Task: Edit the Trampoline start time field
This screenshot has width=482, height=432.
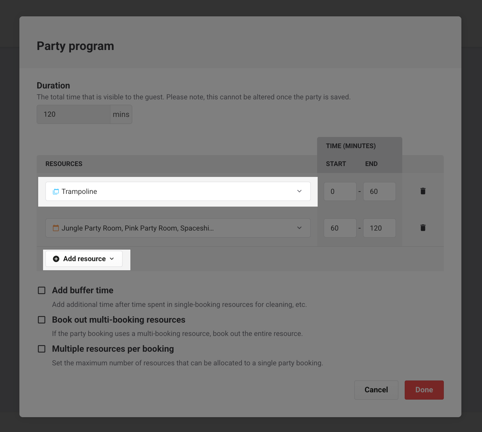Action: 340,191
